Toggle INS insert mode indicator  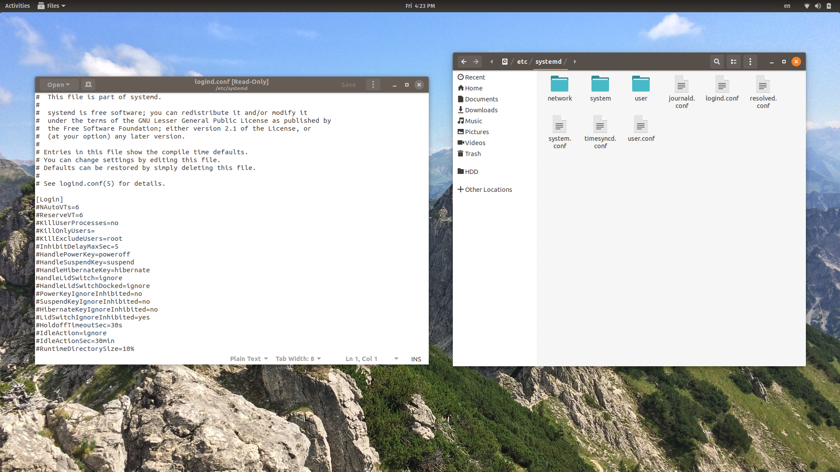point(416,359)
